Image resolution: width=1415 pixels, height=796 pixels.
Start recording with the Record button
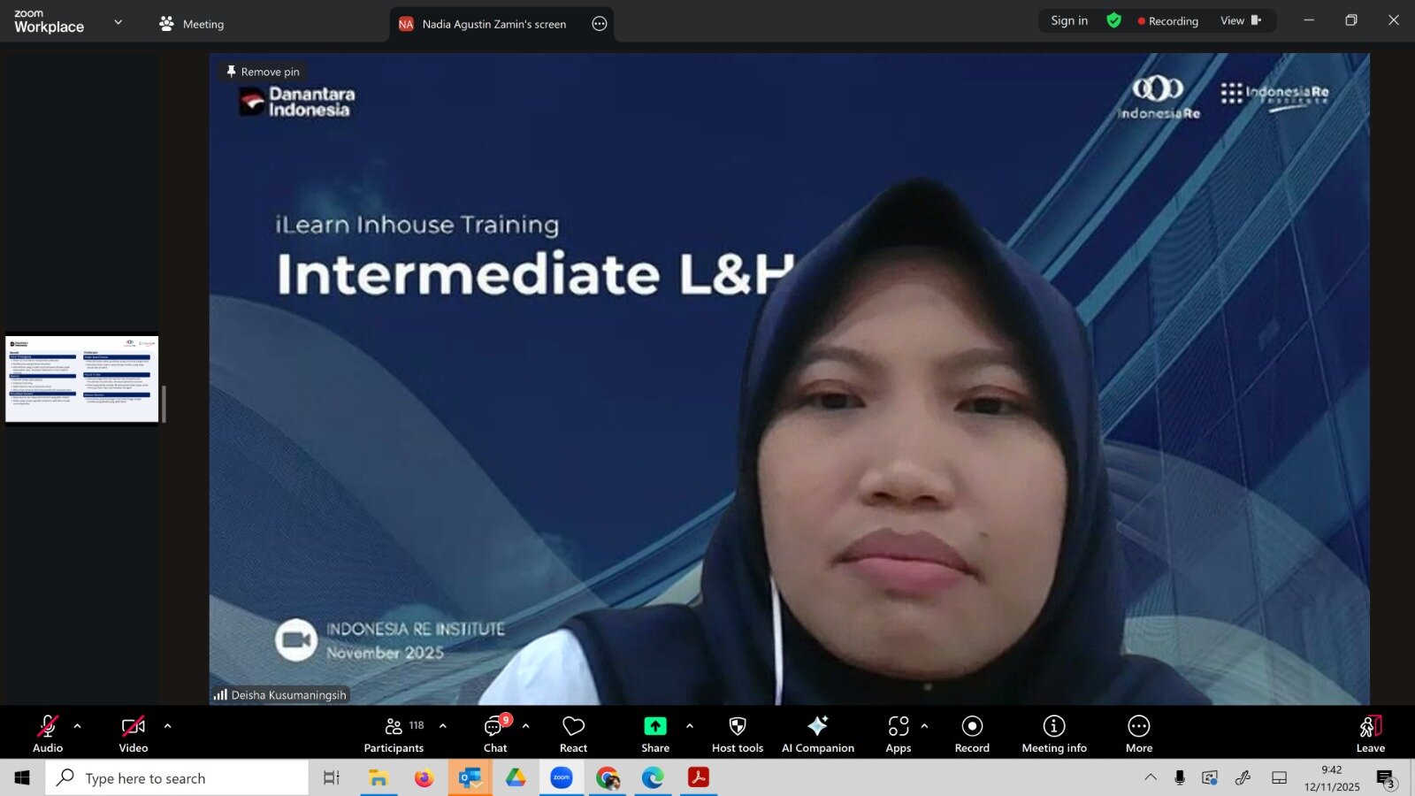point(972,734)
